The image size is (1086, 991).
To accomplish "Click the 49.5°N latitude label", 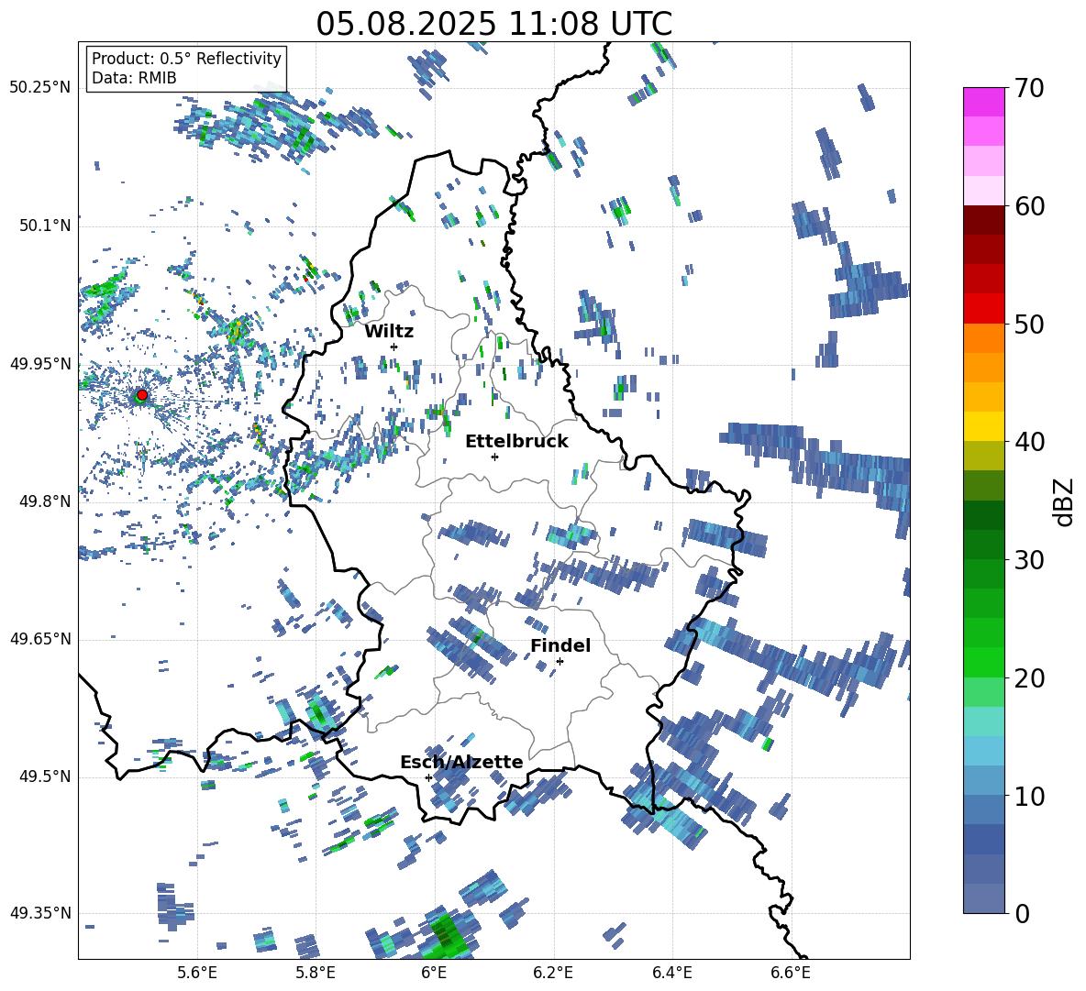I will click(x=45, y=776).
